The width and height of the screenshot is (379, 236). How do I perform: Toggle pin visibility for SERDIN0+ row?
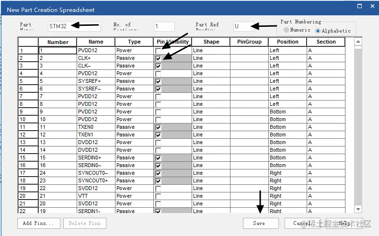158,158
